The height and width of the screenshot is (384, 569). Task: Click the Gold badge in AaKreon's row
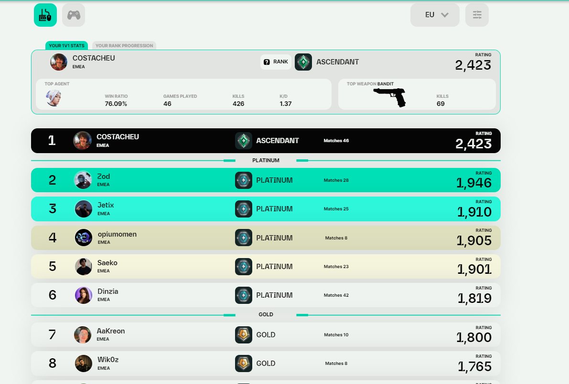coord(244,335)
